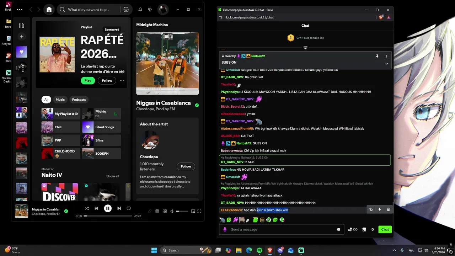Open Connect to a device
This screenshot has width=455, height=256.
click(x=165, y=211)
